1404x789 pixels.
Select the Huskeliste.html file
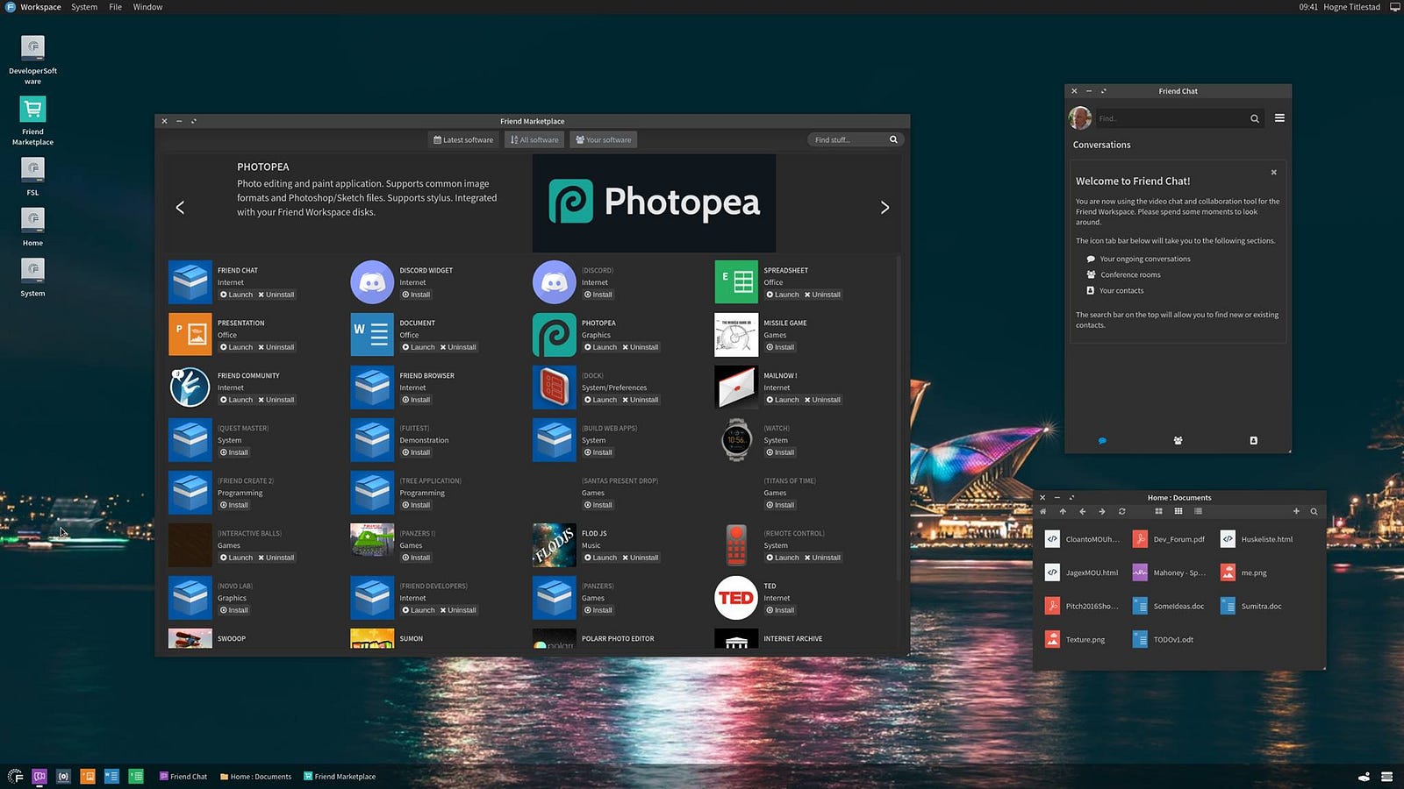click(1257, 539)
